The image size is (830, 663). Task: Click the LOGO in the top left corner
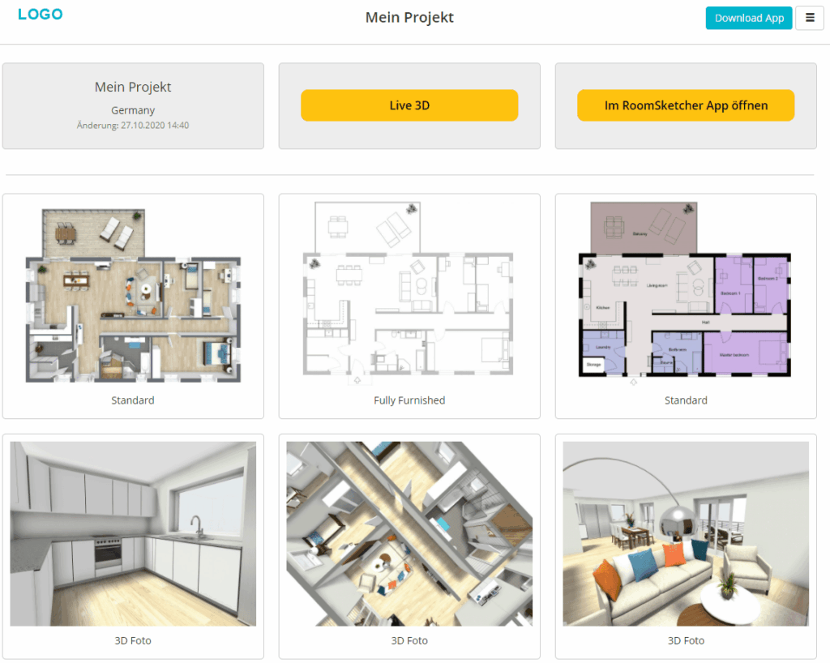click(x=40, y=14)
